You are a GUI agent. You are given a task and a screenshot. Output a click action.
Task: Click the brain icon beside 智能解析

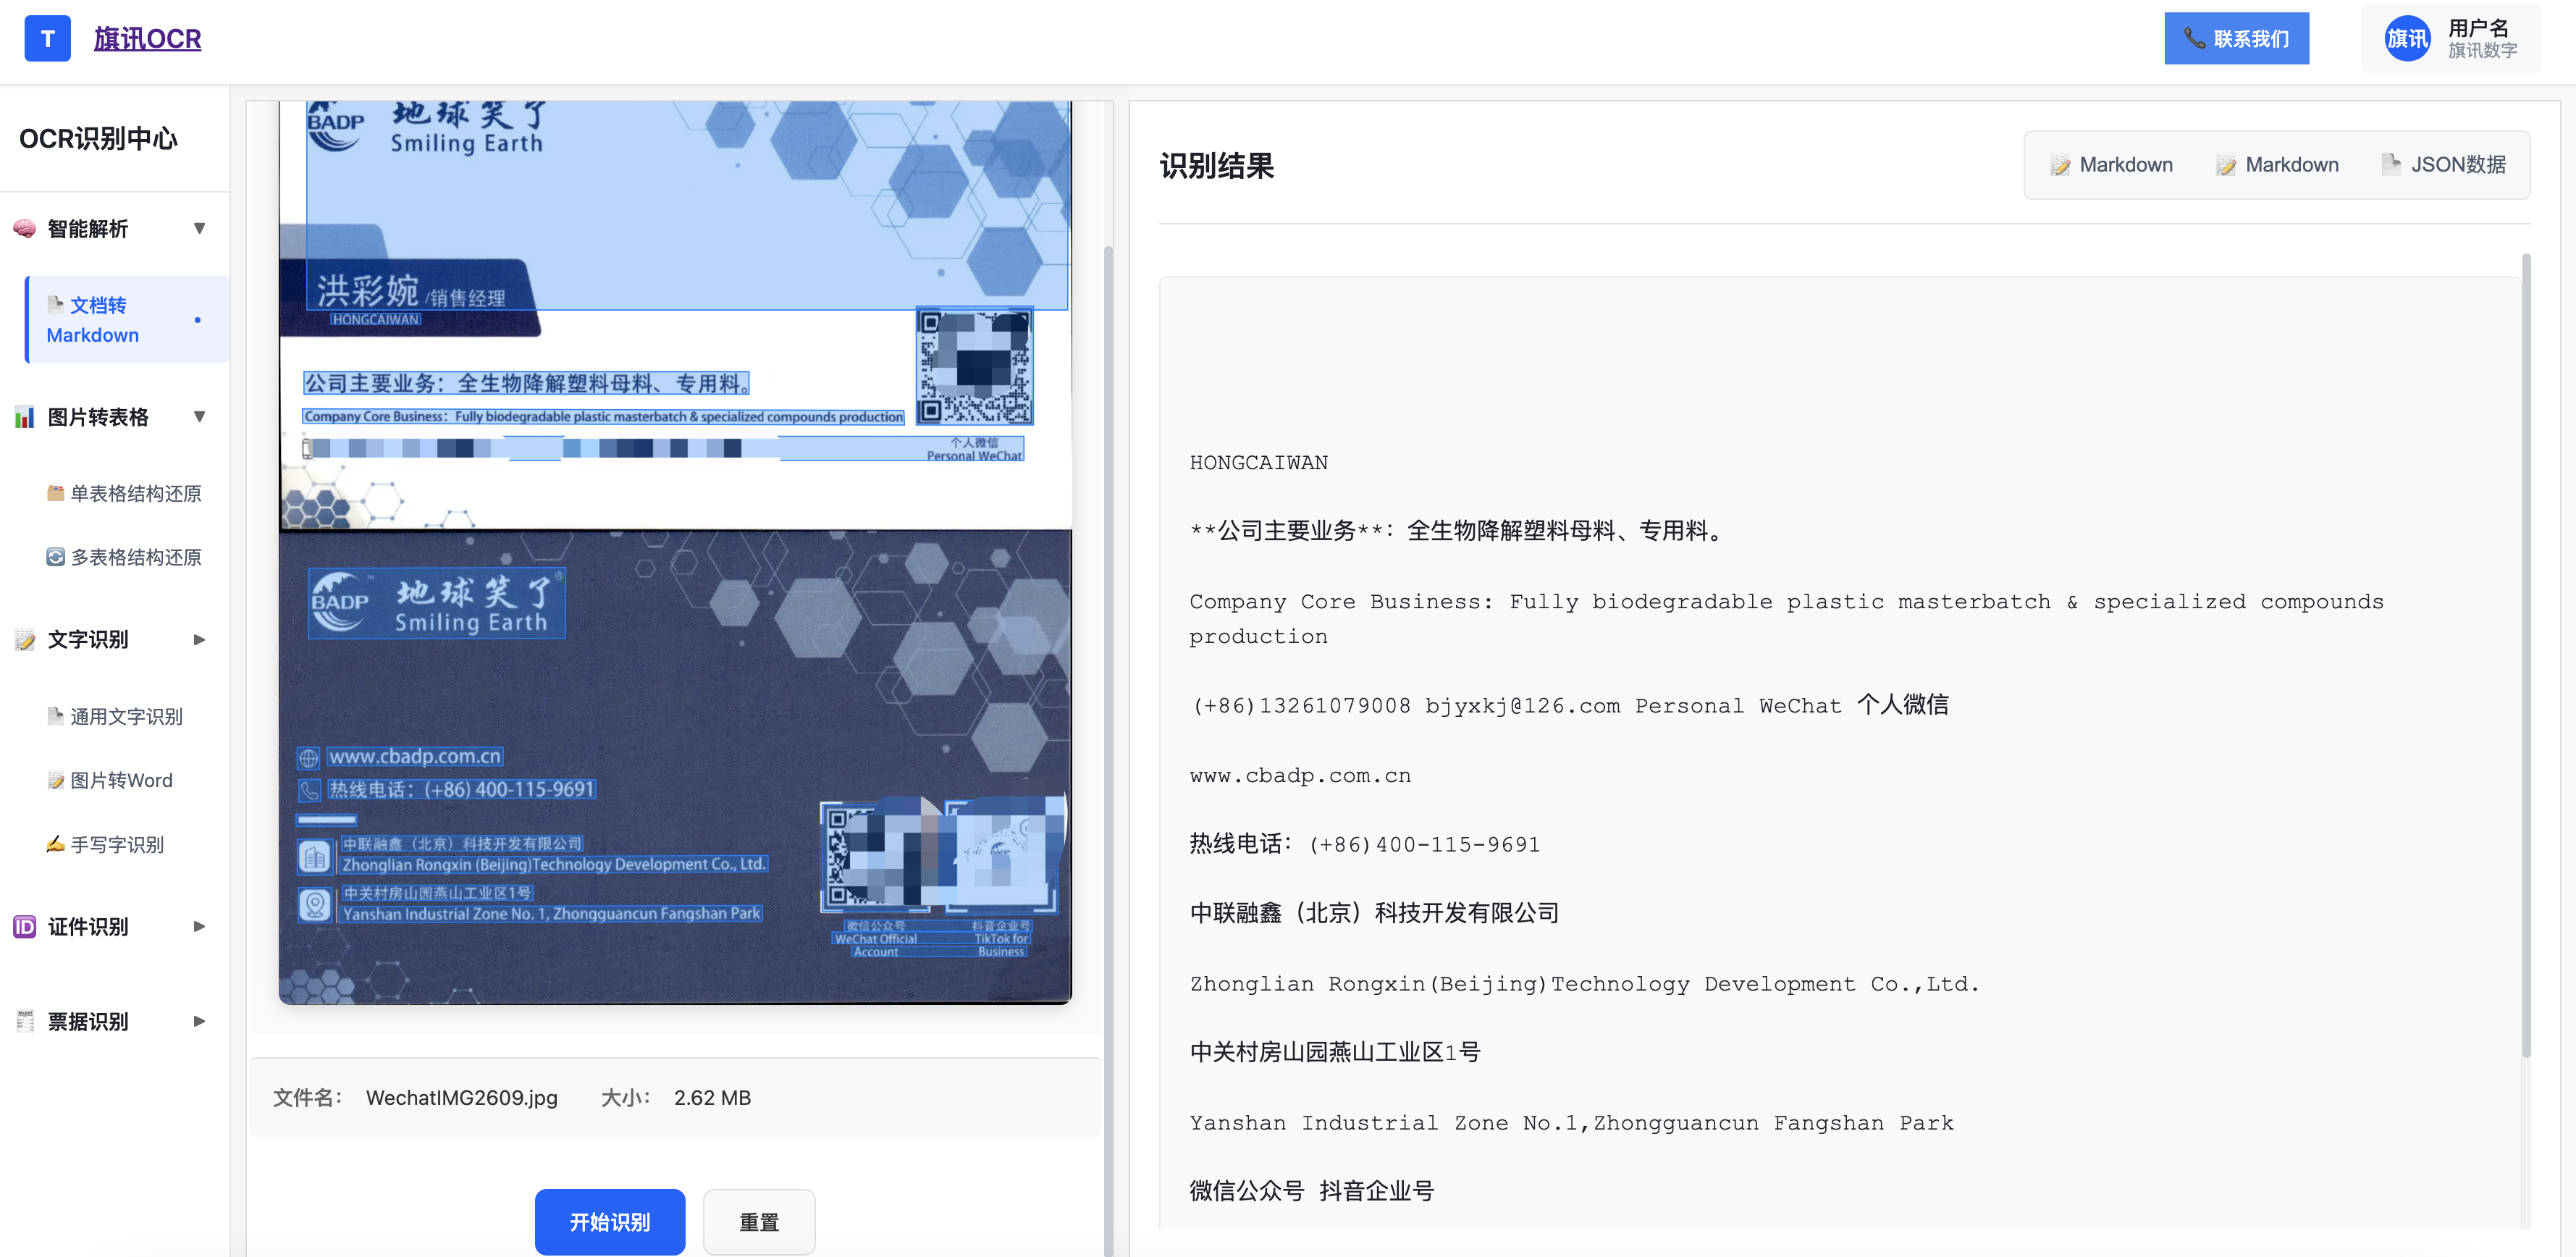(25, 229)
